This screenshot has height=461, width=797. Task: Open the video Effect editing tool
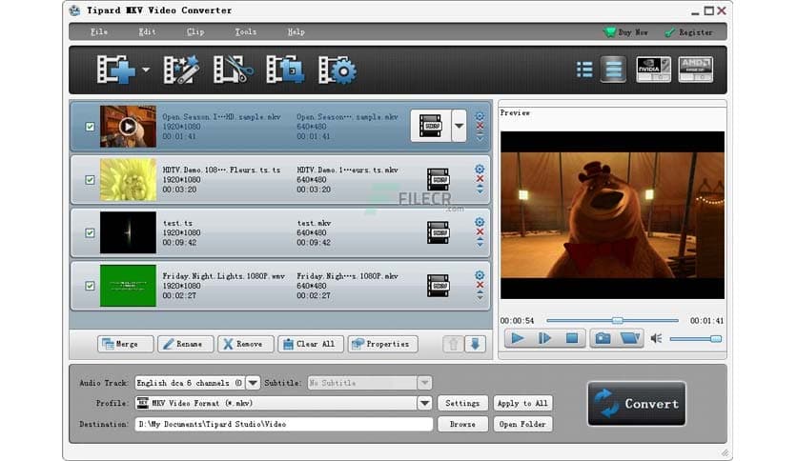[x=181, y=70]
